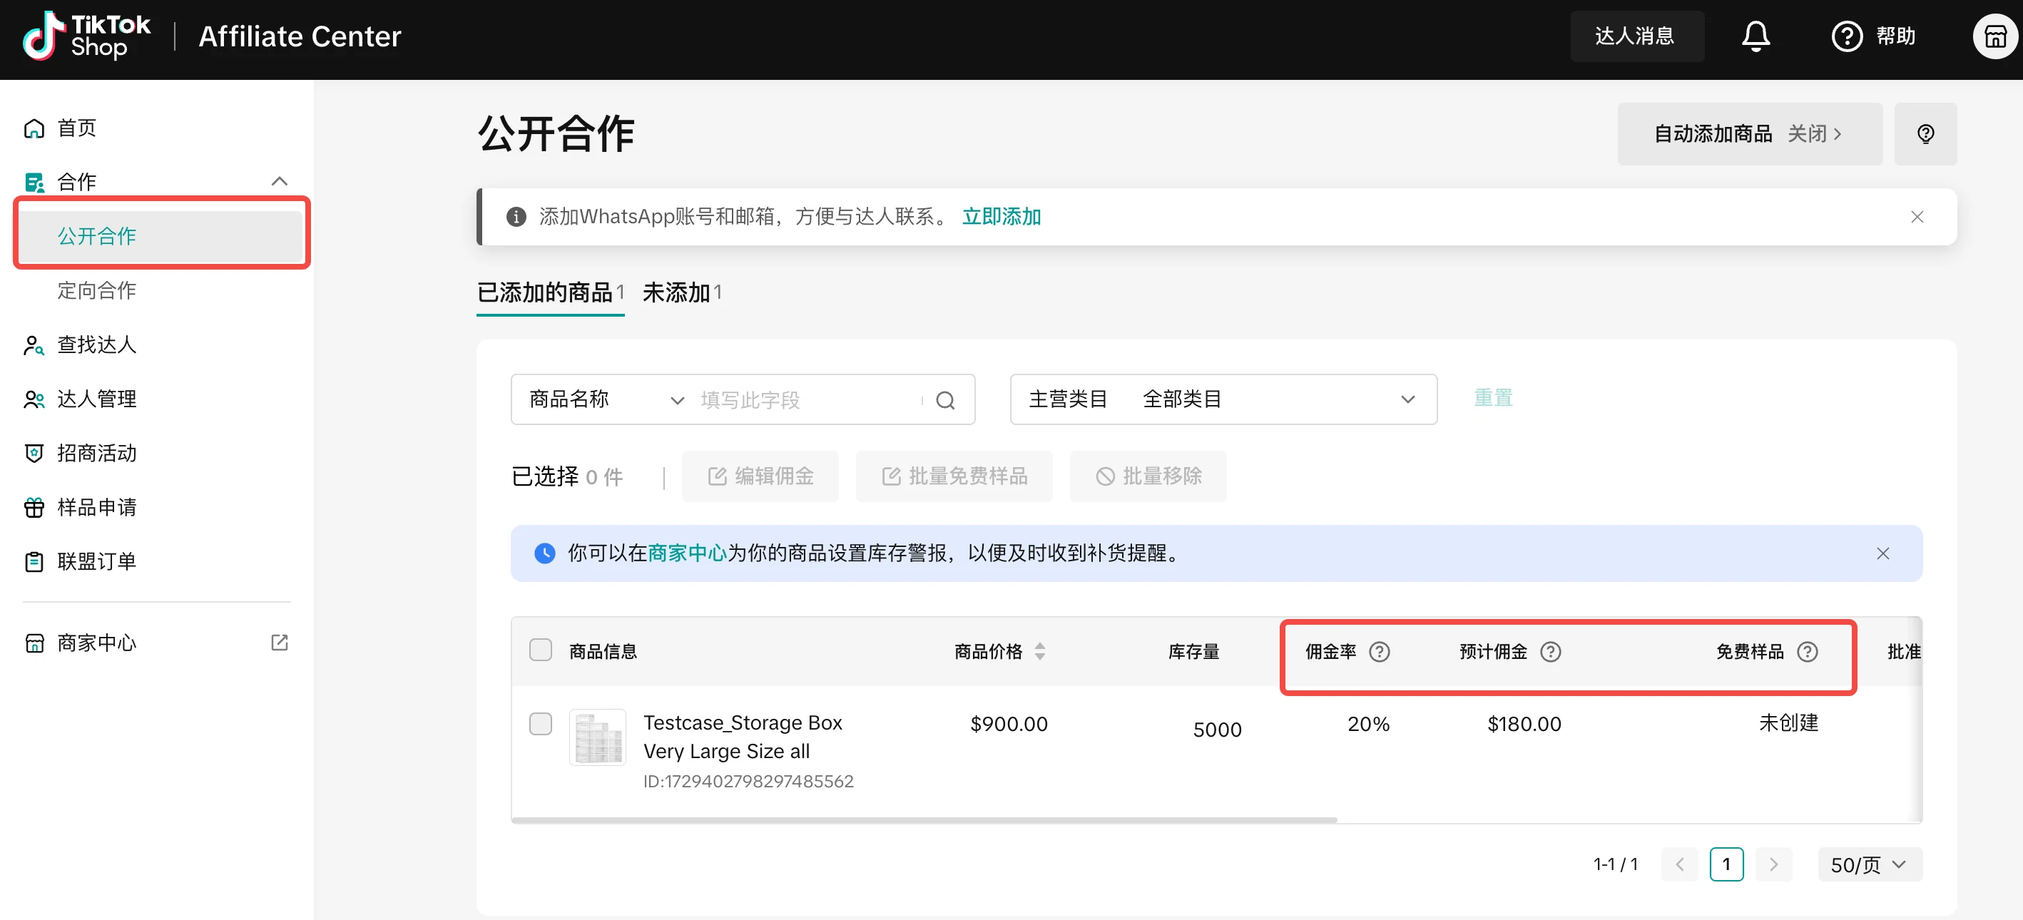Sort by 商品价格 column arrows
This screenshot has height=920, width=2023.
point(1040,652)
